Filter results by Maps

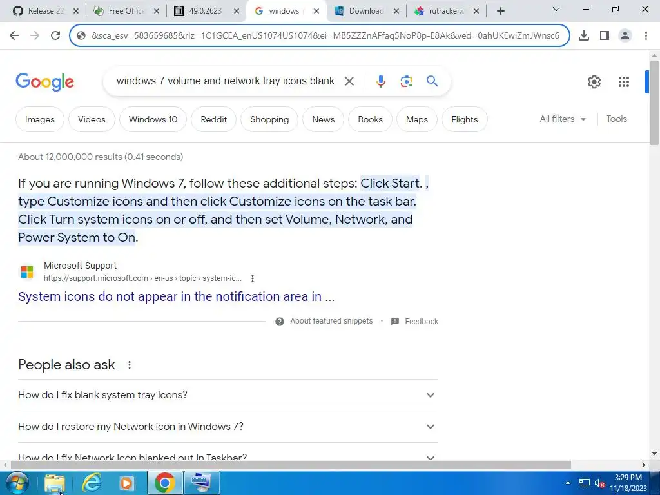tap(417, 119)
